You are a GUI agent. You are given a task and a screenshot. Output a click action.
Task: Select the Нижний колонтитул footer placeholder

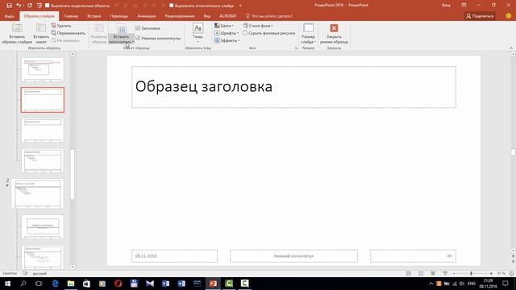point(293,256)
